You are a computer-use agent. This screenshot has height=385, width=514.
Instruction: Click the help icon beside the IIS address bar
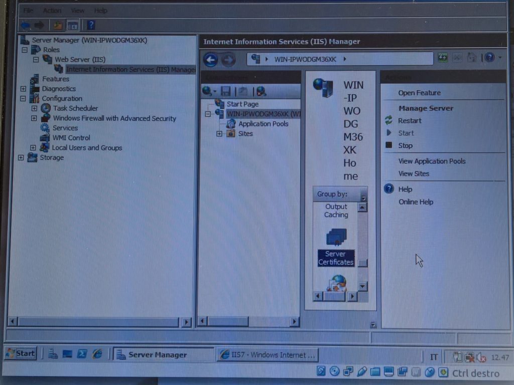pyautogui.click(x=489, y=58)
